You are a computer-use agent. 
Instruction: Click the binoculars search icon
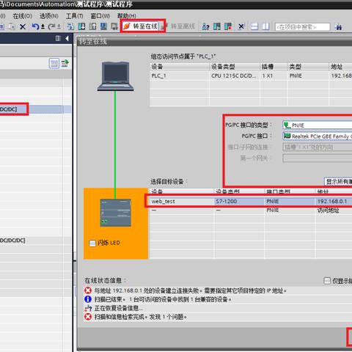pyautogui.click(x=339, y=27)
